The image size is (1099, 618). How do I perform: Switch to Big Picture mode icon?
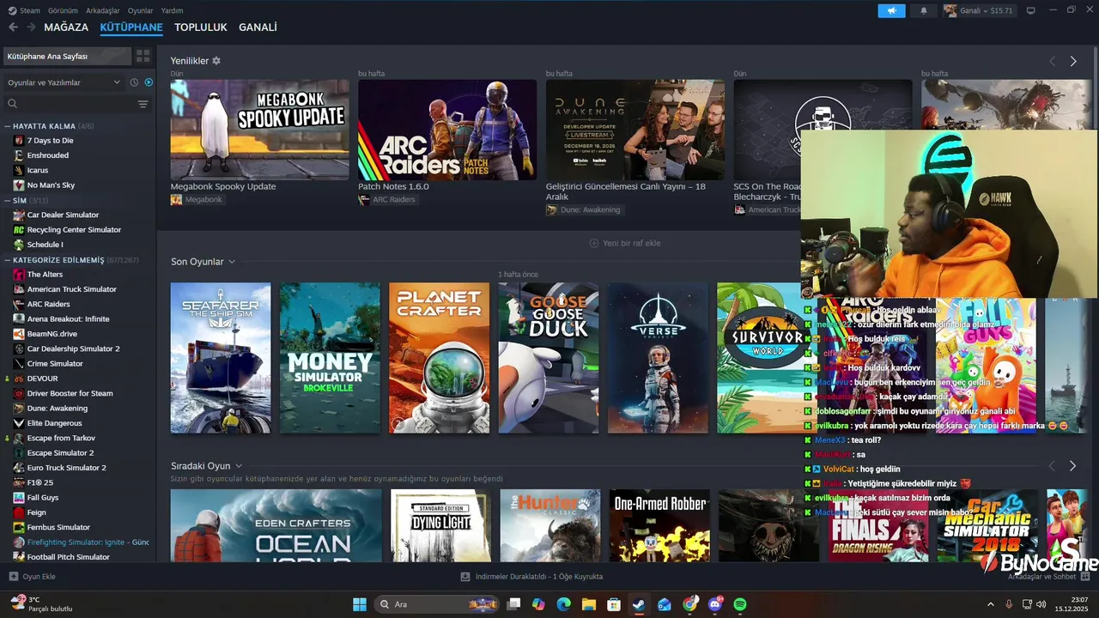coord(1030,10)
